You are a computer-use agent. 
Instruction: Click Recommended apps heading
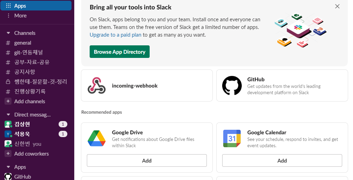click(102, 112)
